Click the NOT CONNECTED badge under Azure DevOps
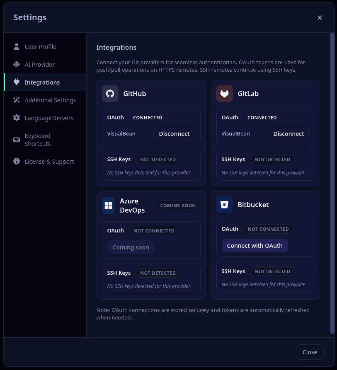 click(154, 231)
